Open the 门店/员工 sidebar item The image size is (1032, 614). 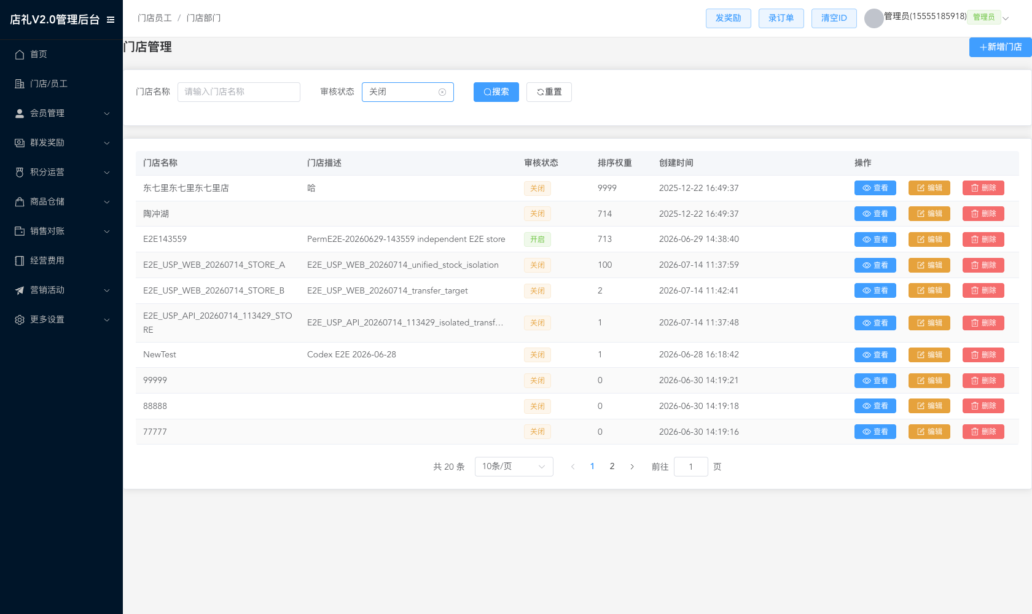[x=61, y=84]
